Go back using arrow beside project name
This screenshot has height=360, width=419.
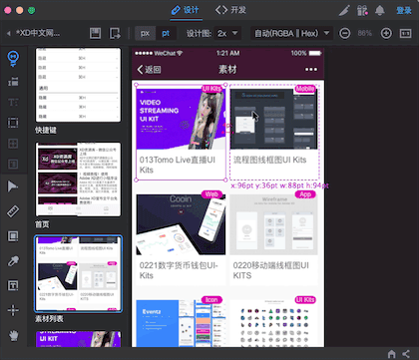point(9,33)
